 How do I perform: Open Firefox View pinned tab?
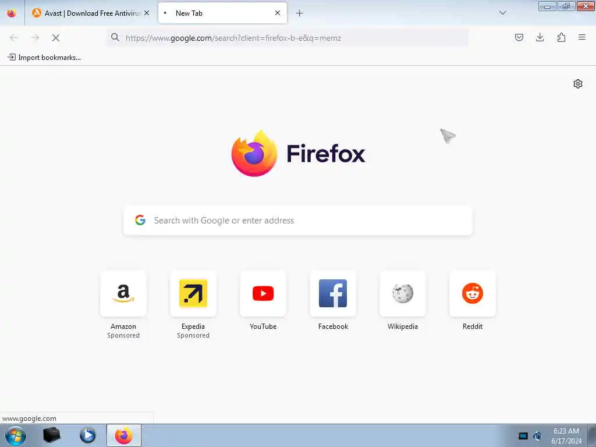click(12, 13)
